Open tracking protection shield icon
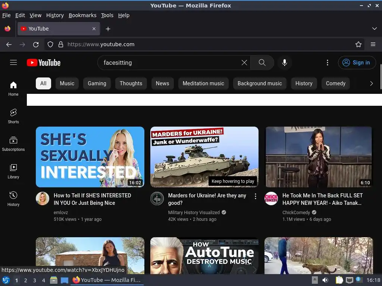The image size is (382, 286). point(50,45)
